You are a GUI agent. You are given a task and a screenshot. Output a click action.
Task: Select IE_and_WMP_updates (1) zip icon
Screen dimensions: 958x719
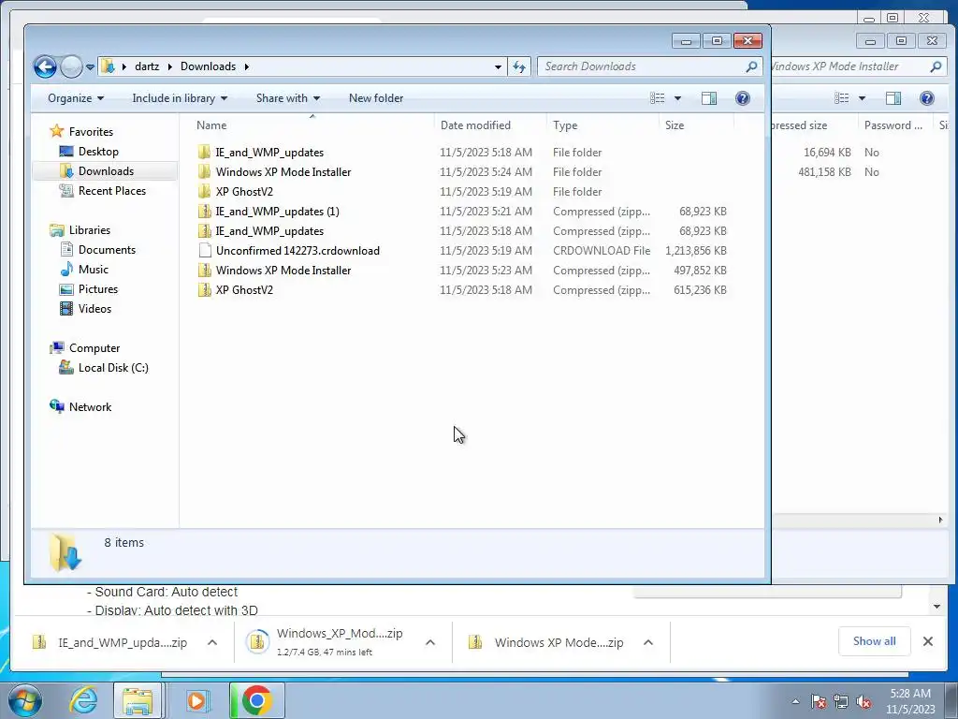point(205,212)
